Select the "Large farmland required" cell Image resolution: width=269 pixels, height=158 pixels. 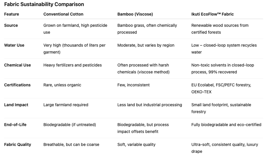click(66, 105)
